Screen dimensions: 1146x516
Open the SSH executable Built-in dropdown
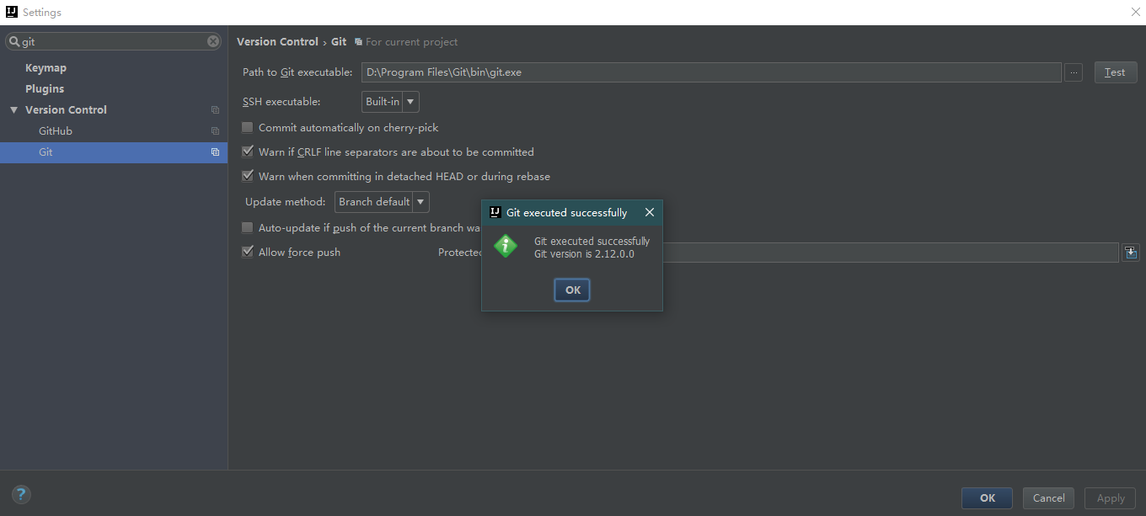390,102
